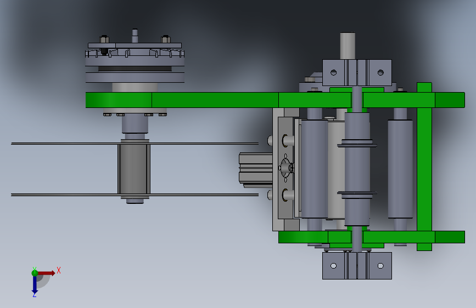
Task: Select the bottom gray bearing block
Action: (x=357, y=266)
